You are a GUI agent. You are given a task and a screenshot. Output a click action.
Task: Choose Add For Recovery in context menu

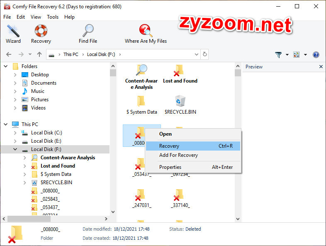coord(193,155)
